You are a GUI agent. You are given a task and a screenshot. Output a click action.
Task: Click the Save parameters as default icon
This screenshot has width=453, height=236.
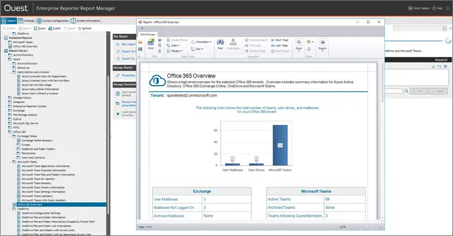[118, 94]
